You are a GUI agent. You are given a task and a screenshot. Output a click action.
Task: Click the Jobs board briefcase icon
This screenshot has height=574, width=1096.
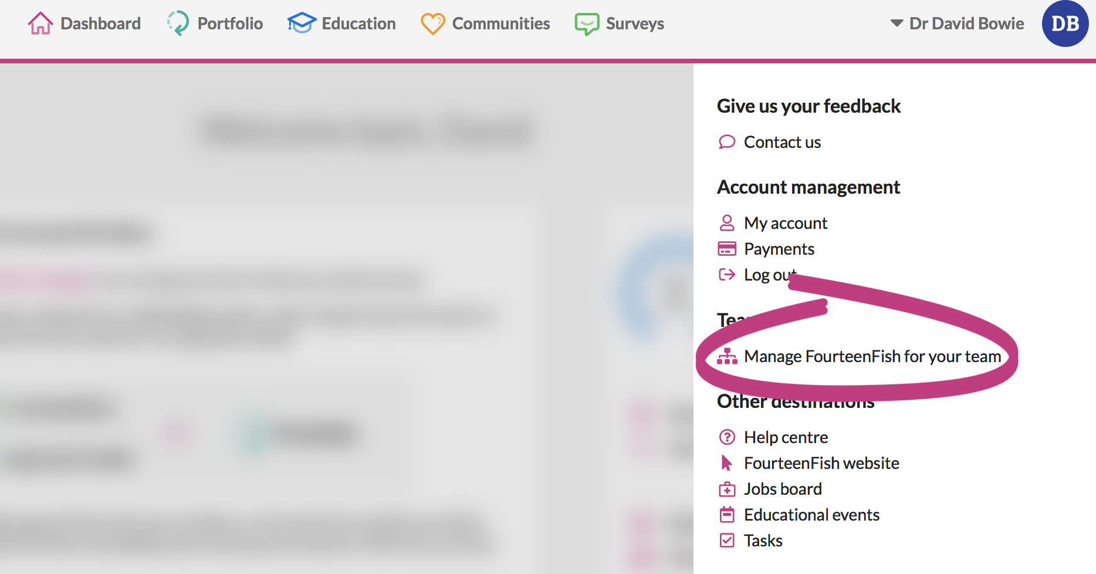point(727,489)
